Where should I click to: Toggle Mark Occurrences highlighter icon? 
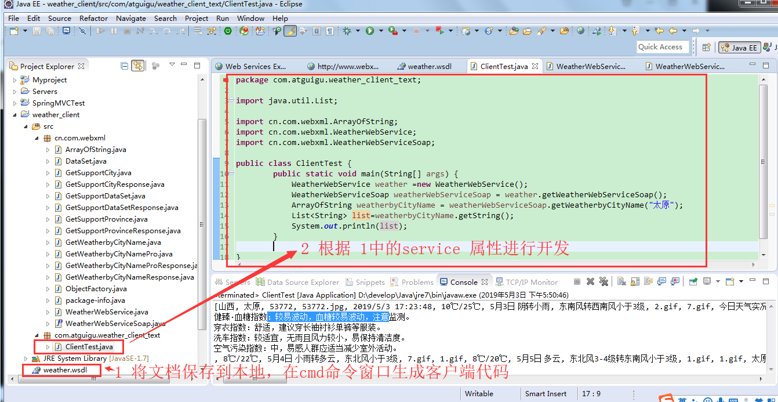click(290, 31)
